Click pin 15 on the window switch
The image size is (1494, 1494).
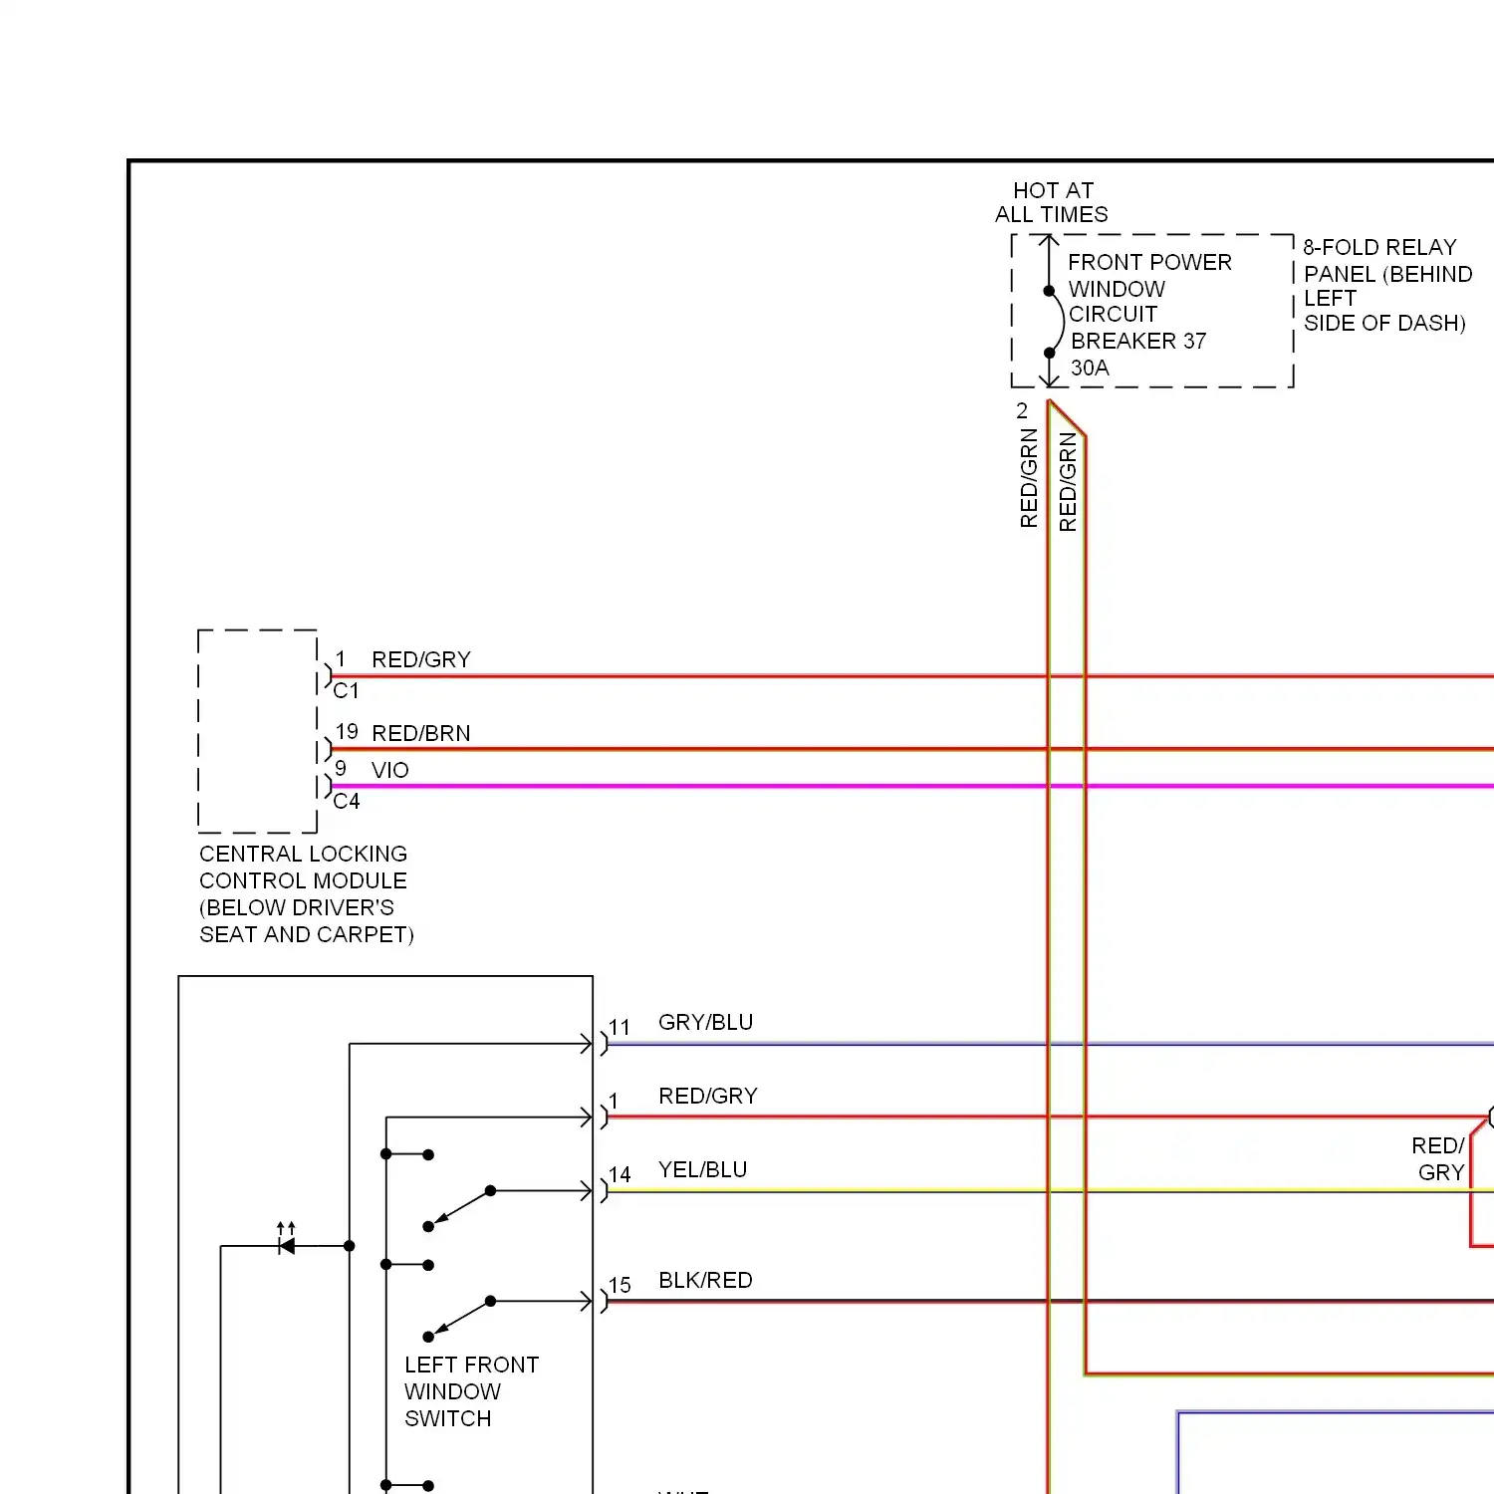[x=620, y=1285]
